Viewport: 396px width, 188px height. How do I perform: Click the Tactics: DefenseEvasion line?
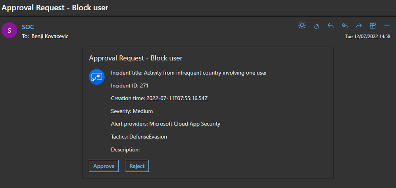139,137
